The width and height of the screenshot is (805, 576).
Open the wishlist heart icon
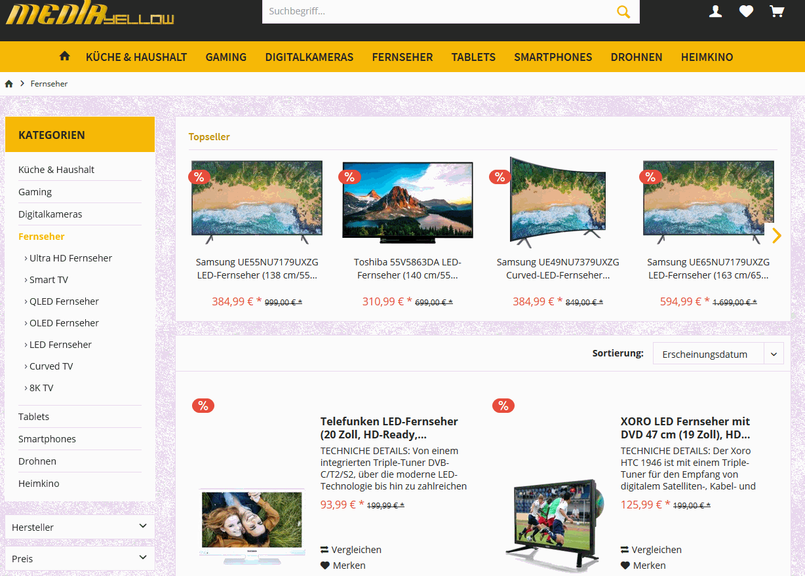coord(746,11)
